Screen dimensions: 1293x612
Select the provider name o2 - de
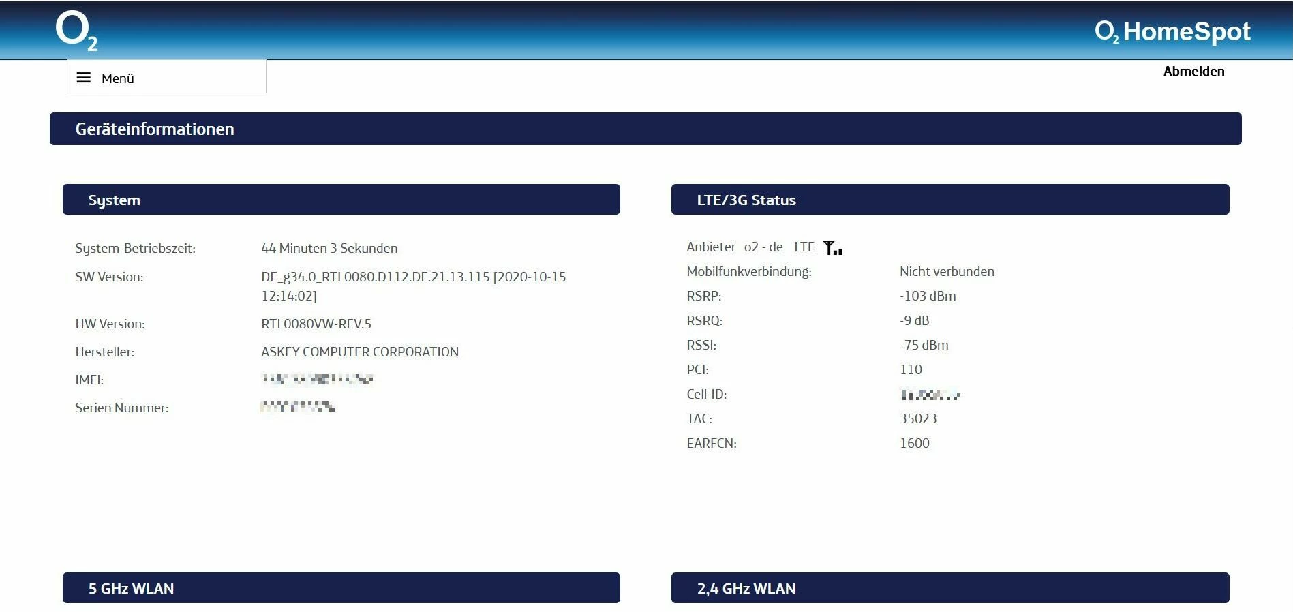point(763,247)
